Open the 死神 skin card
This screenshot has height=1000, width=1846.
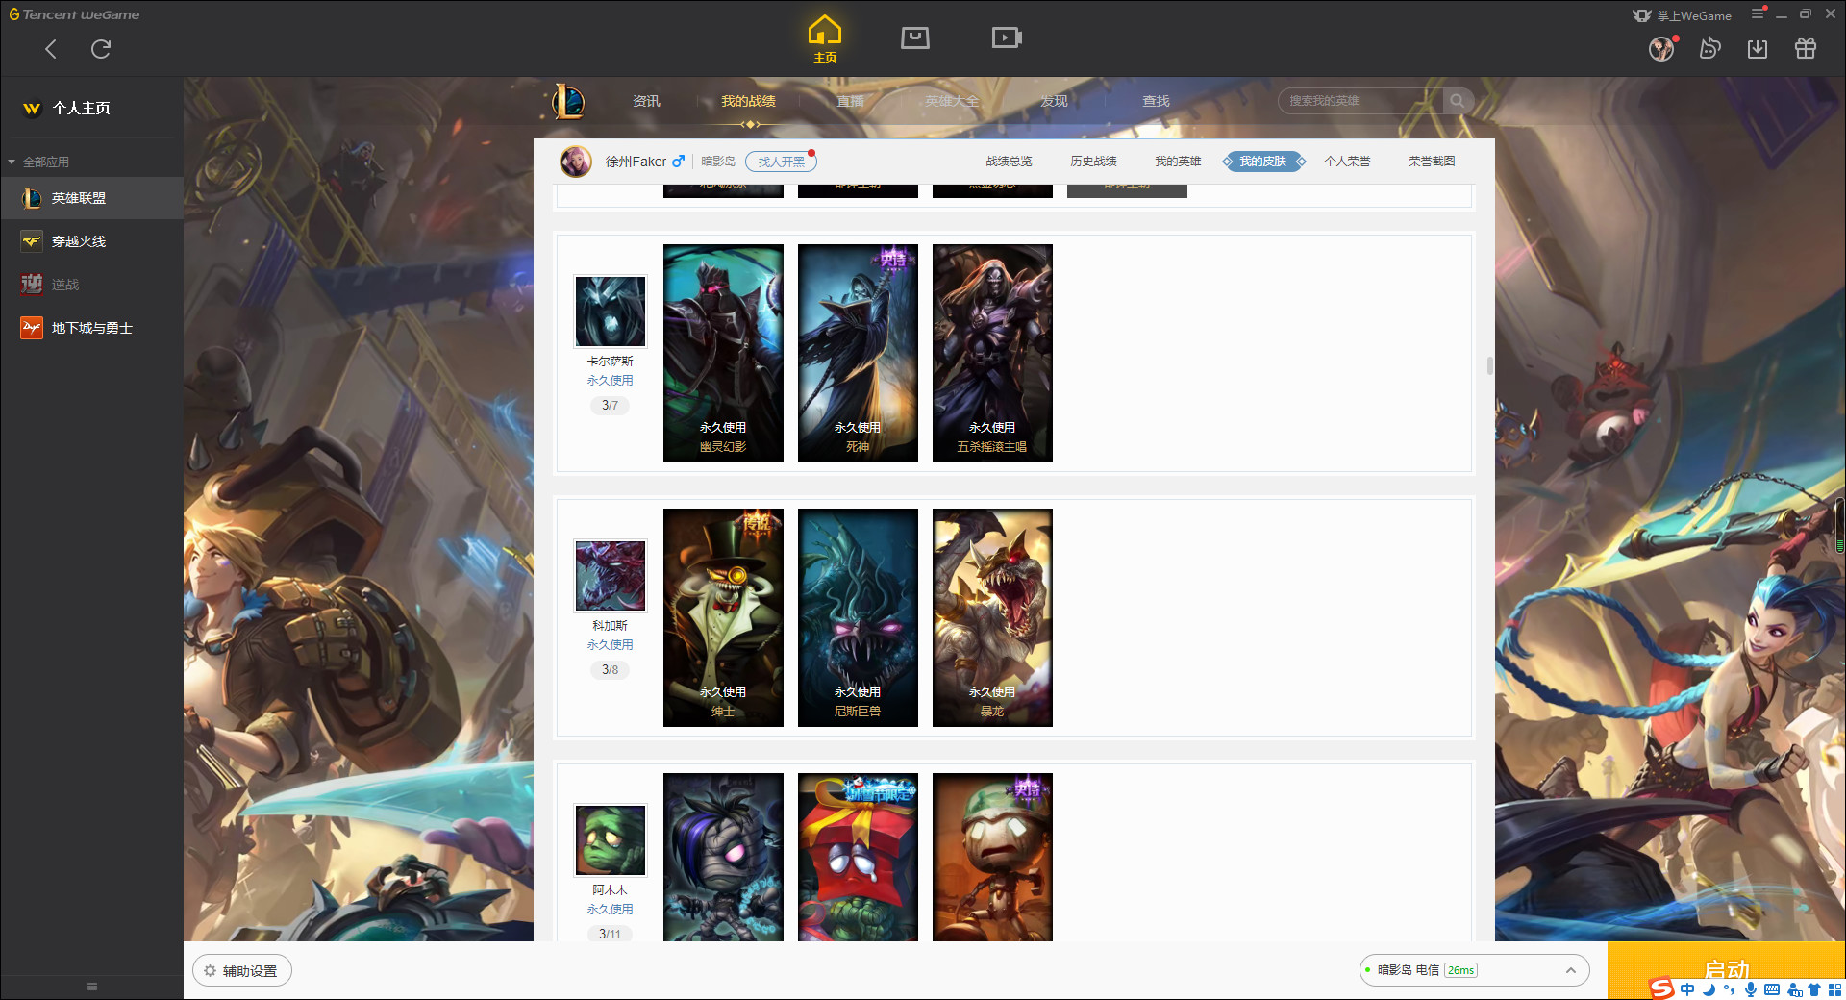858,353
